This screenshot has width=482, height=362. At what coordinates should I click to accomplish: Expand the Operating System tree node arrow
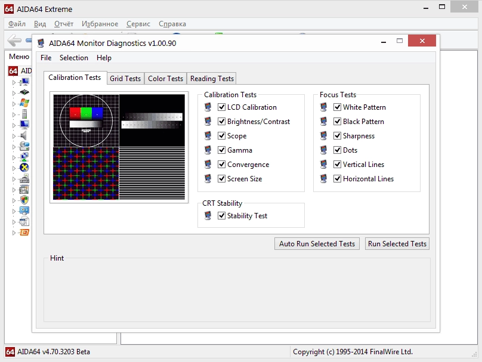(x=14, y=104)
